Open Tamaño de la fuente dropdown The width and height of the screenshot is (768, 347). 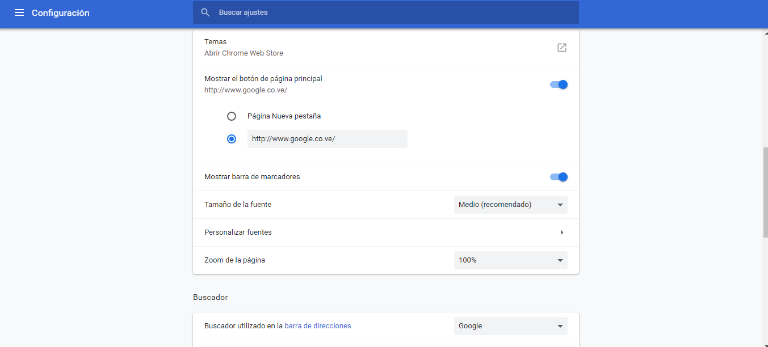tap(510, 205)
